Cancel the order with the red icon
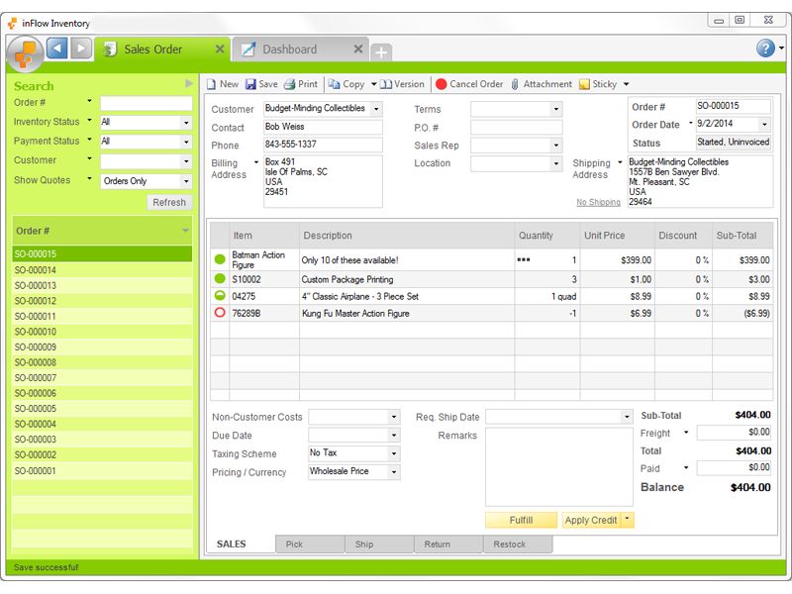Screen dimensions: 792x594 442,84
